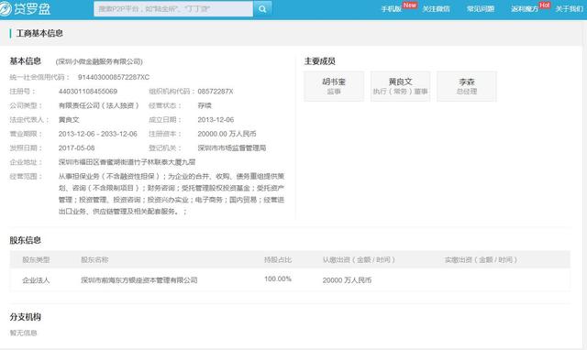Open the 关注微信 menu item
This screenshot has width=587, height=350.
coord(437,9)
